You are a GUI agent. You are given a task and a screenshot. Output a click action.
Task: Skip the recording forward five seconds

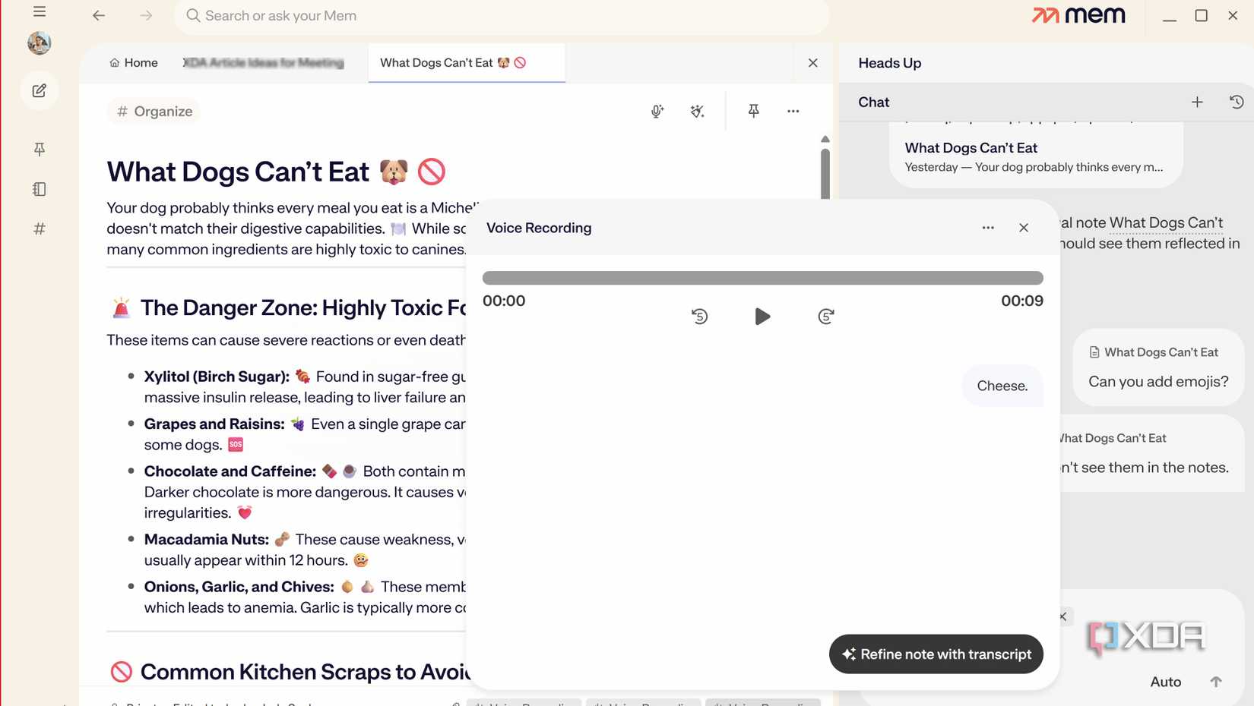point(826,317)
